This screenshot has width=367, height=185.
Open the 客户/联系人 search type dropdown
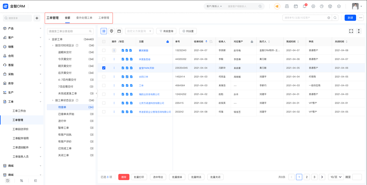coord(214,6)
